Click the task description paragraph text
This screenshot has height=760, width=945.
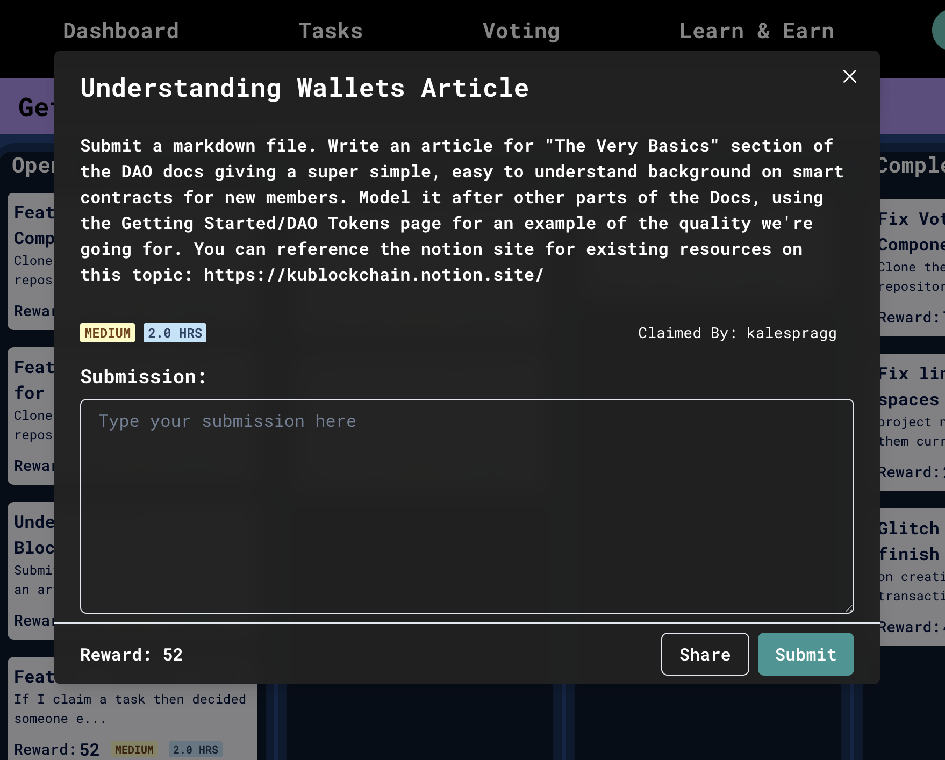(x=462, y=210)
